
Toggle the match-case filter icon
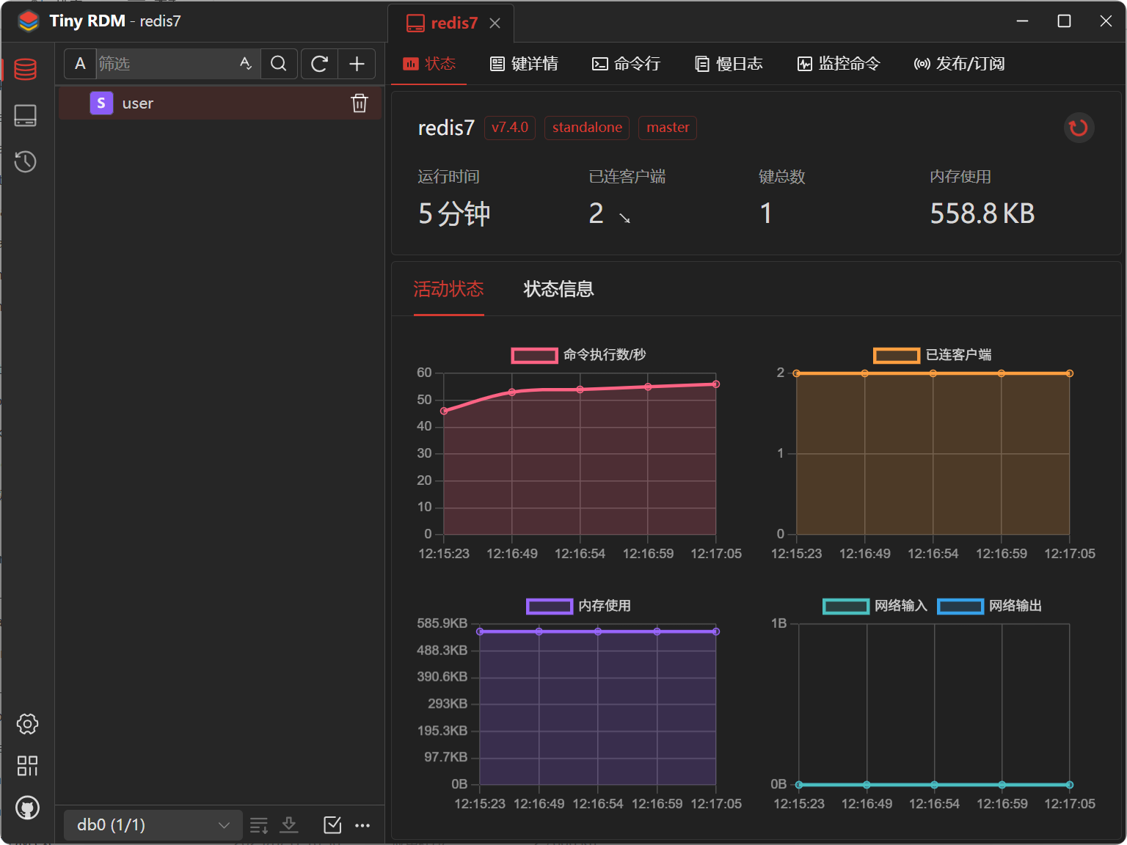point(246,64)
